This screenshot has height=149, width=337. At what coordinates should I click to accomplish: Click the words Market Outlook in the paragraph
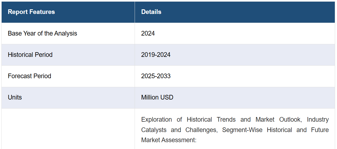[x=279, y=120]
